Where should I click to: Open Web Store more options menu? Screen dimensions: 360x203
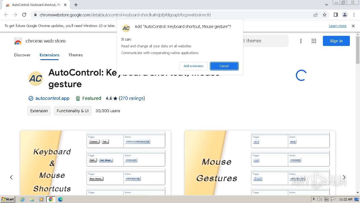301,41
